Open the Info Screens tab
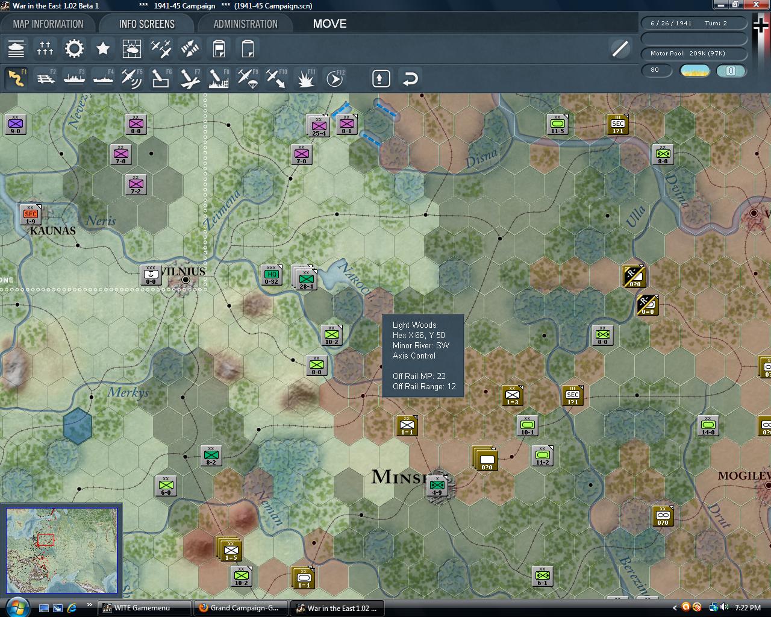771x617 pixels. (x=147, y=24)
